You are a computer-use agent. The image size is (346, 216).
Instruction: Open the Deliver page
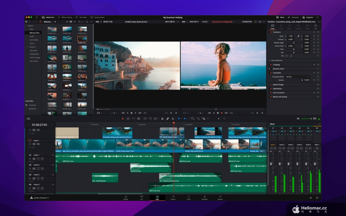(x=220, y=198)
